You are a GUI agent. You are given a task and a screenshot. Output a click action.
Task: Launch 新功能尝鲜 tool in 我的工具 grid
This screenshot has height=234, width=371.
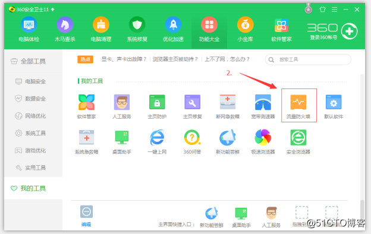click(x=228, y=141)
